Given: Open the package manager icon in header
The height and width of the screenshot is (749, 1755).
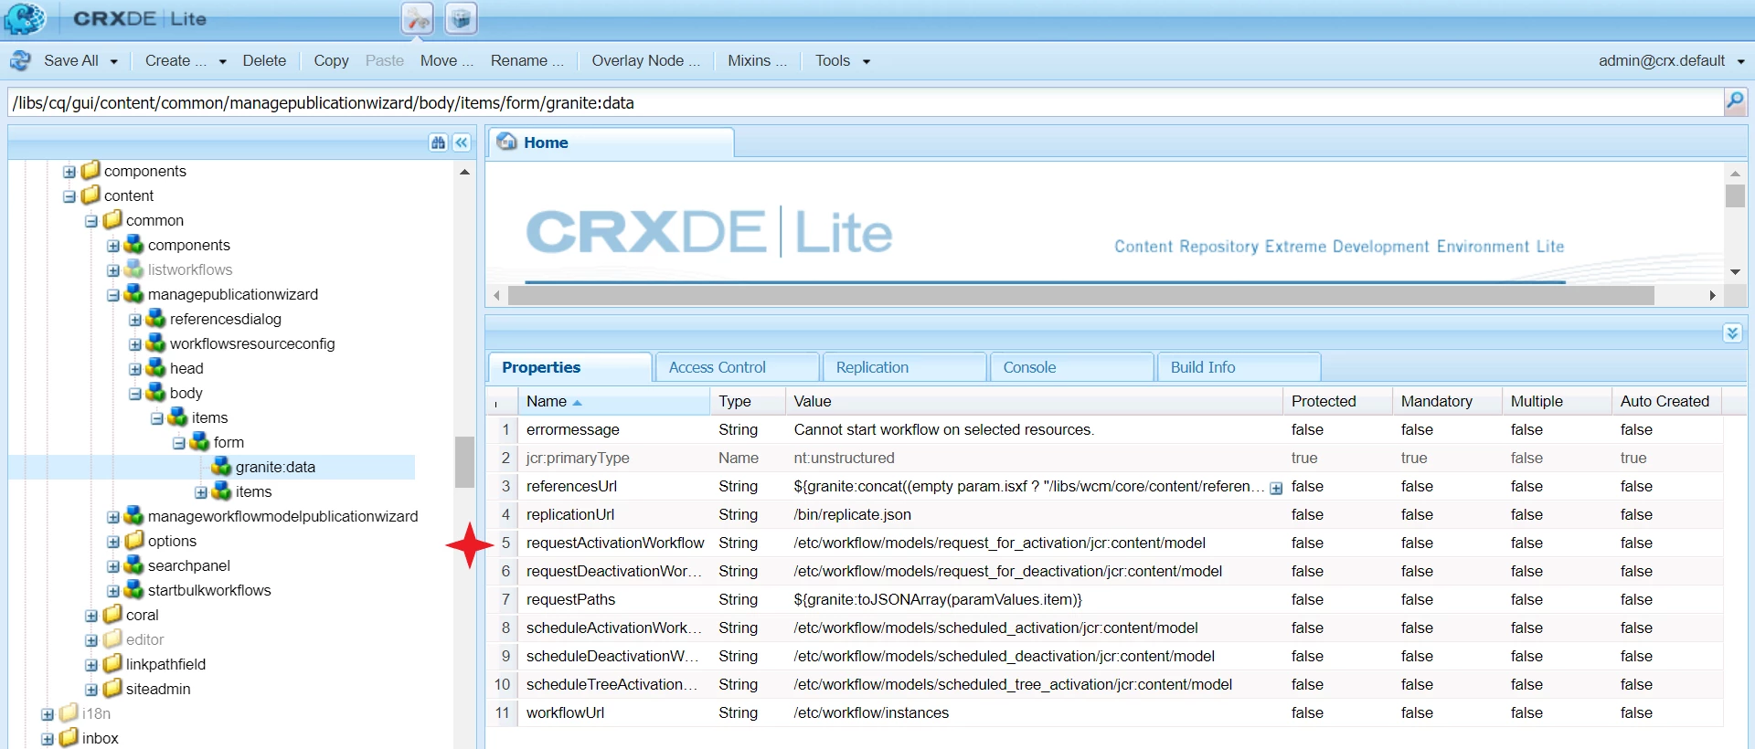Looking at the screenshot, I should pyautogui.click(x=461, y=18).
